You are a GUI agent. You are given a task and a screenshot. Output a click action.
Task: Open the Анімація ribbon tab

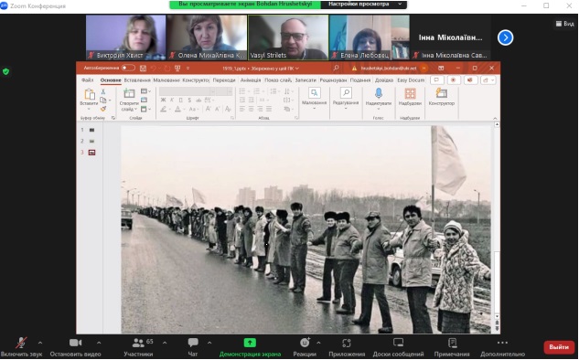pos(250,80)
